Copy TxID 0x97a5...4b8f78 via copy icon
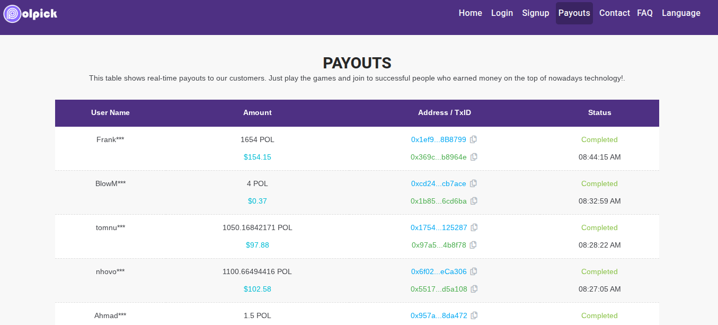Image resolution: width=718 pixels, height=325 pixels. point(474,245)
